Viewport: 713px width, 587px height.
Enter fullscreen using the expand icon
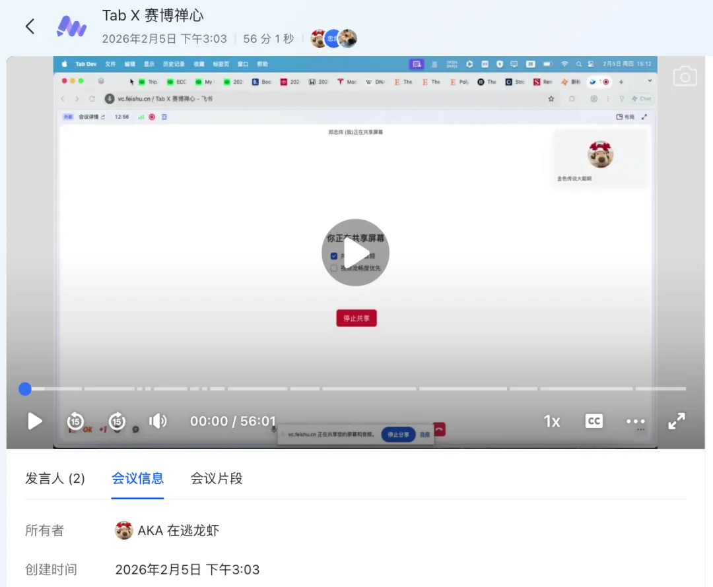pos(676,421)
